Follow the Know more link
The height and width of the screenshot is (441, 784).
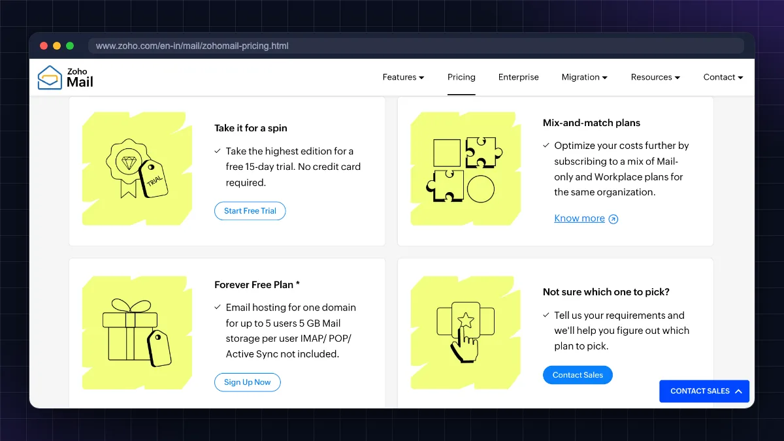click(x=586, y=218)
